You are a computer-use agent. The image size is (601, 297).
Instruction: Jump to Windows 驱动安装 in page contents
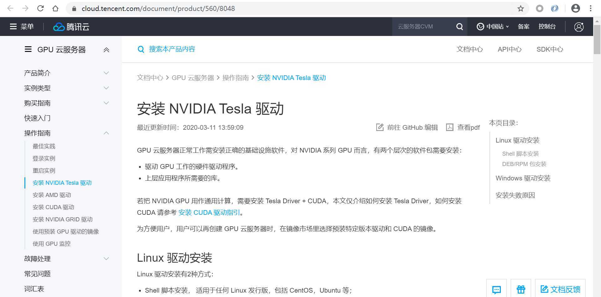(523, 178)
